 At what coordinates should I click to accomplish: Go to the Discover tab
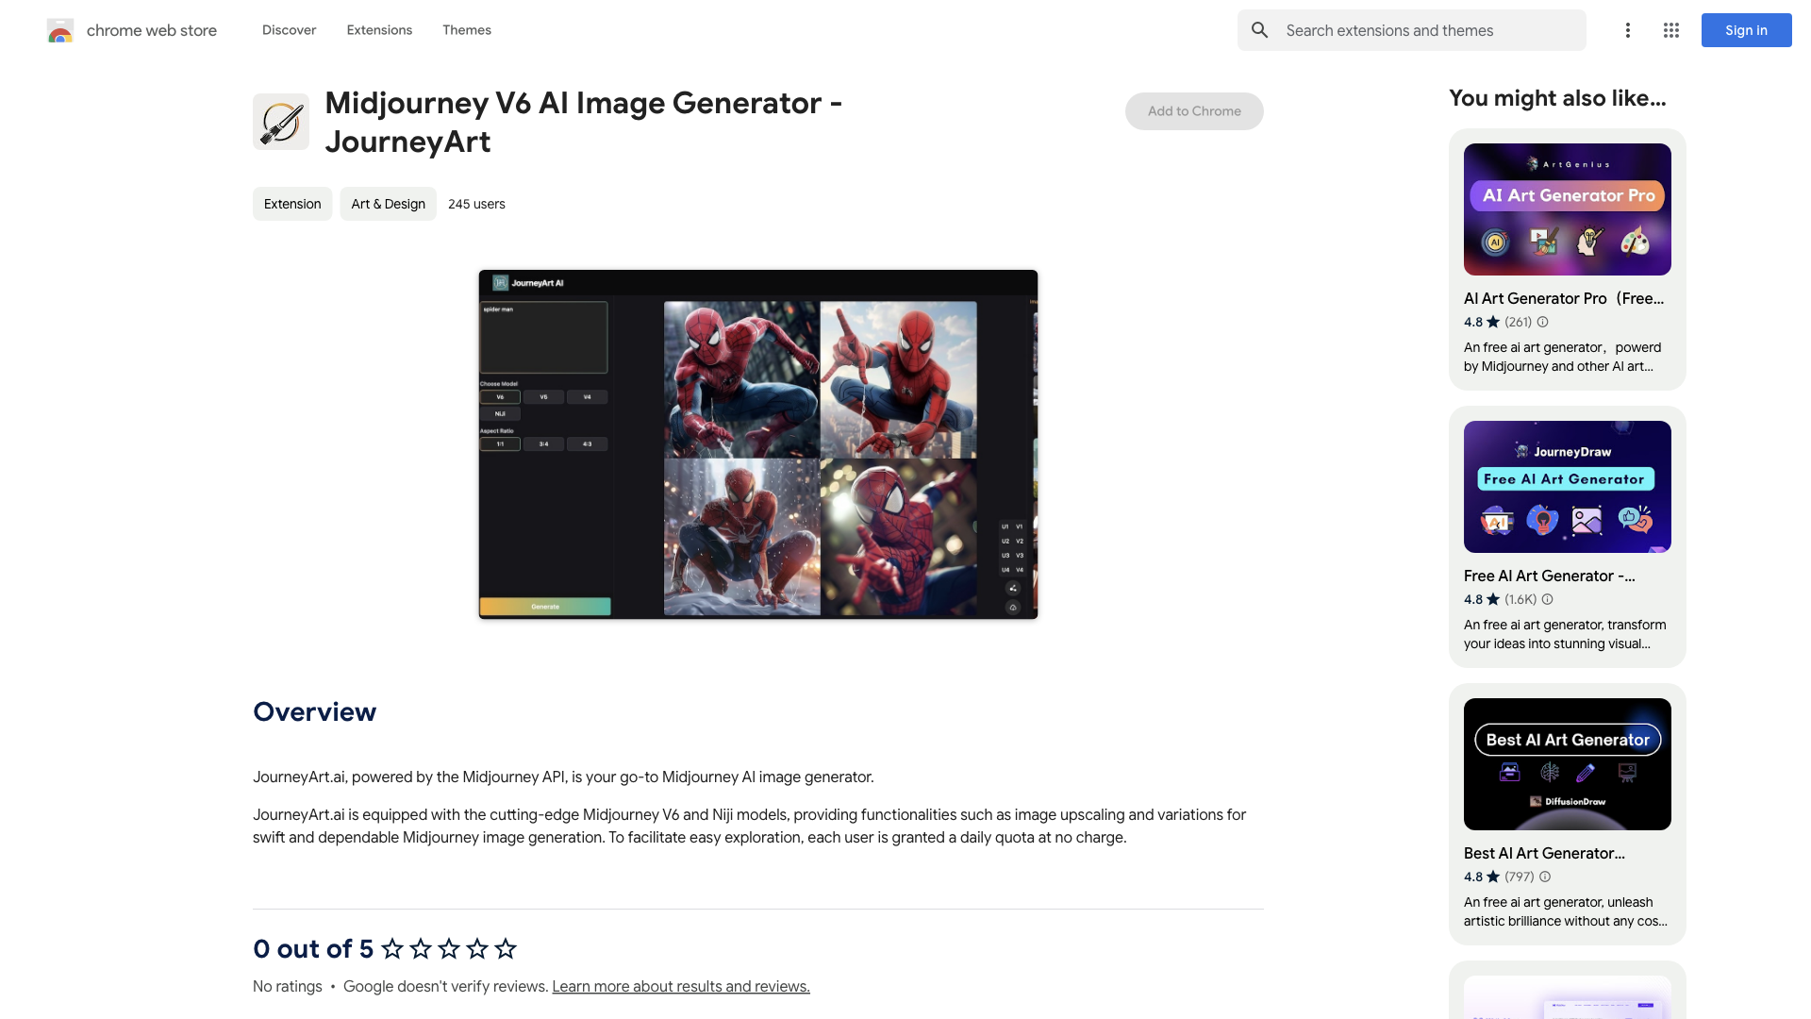click(289, 30)
